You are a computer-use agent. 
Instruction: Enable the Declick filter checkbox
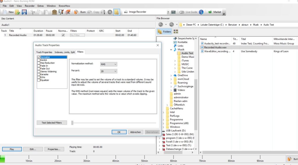tap(39, 60)
